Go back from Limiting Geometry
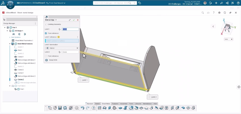This screenshot has height=114, width=241. coord(46,24)
